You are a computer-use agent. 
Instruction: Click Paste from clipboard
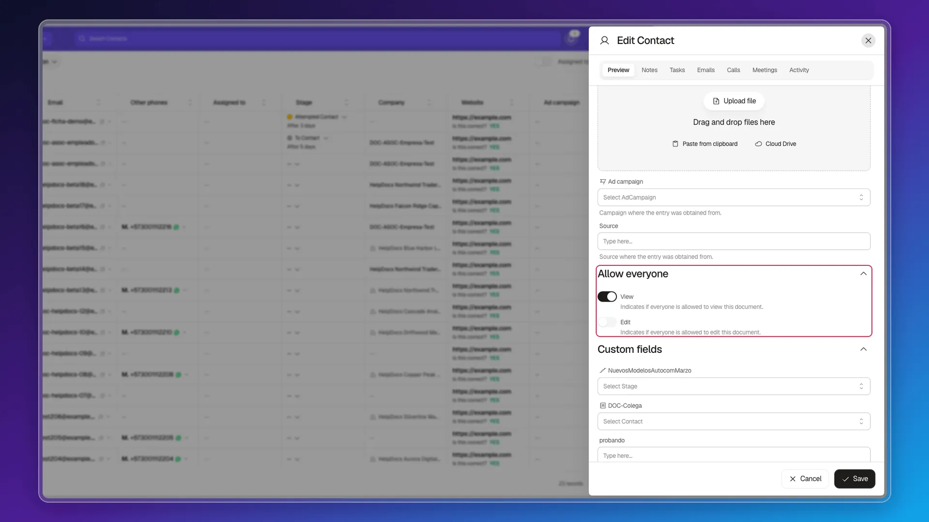point(705,144)
